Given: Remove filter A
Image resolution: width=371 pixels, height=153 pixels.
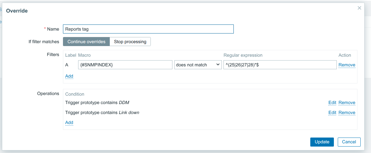Looking at the screenshot, I should tap(347, 65).
